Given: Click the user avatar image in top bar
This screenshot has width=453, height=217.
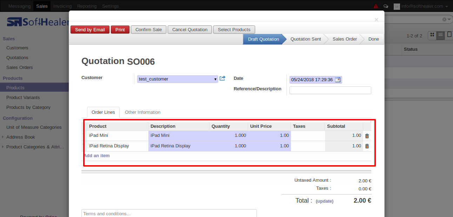Looking at the screenshot, I should [397, 6].
